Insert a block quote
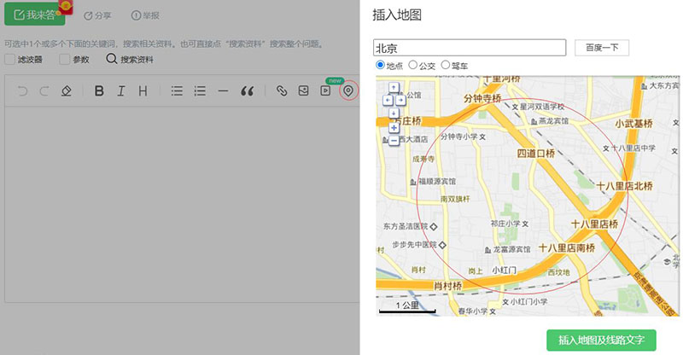 [248, 91]
